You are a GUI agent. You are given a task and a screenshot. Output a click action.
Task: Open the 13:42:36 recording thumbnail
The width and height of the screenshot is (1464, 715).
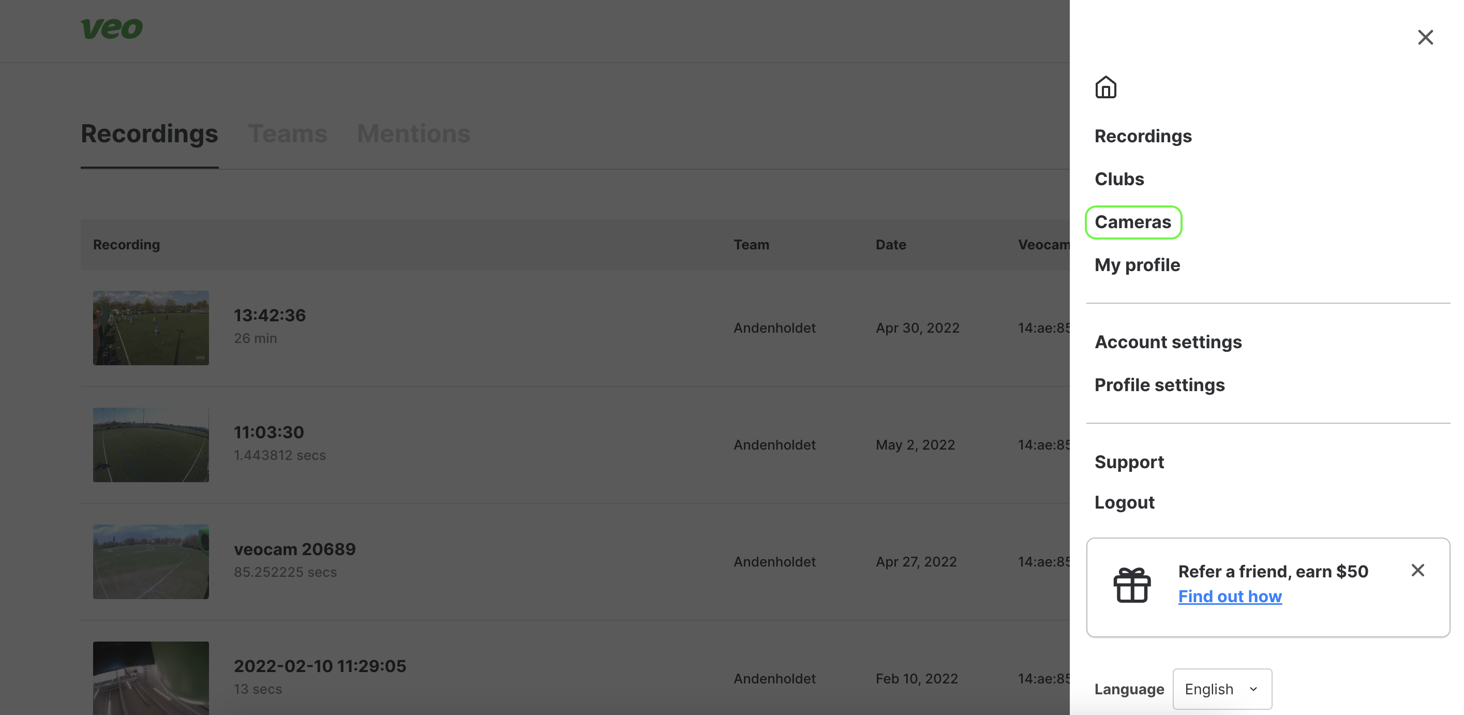pyautogui.click(x=151, y=327)
